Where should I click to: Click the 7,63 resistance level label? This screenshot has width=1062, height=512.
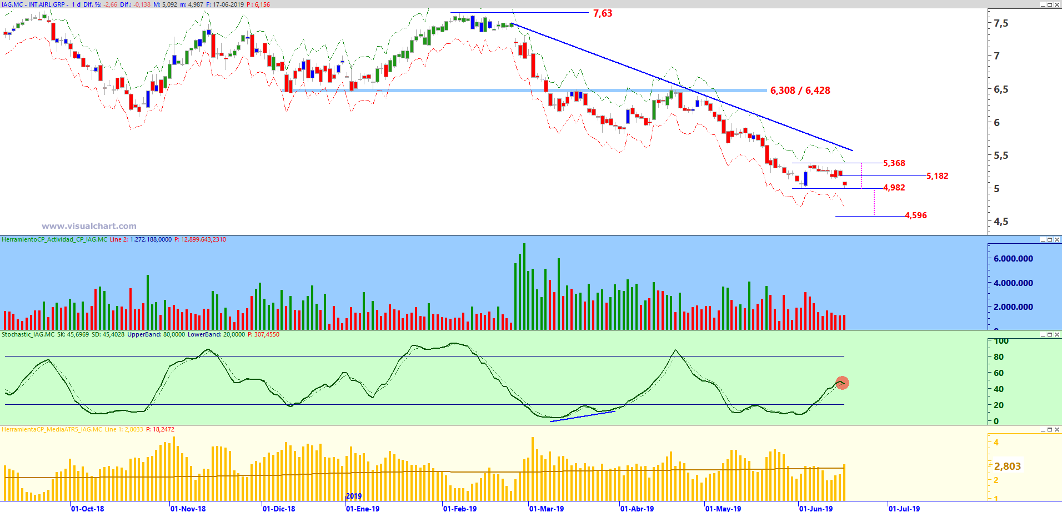point(603,13)
